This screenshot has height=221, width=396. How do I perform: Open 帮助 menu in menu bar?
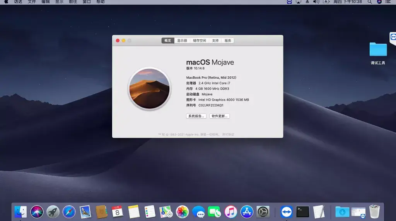101,2
